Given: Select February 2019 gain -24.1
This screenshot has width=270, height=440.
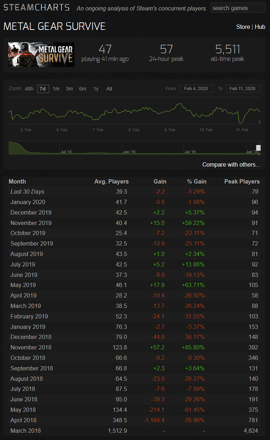Looking at the screenshot, I should click(158, 316).
